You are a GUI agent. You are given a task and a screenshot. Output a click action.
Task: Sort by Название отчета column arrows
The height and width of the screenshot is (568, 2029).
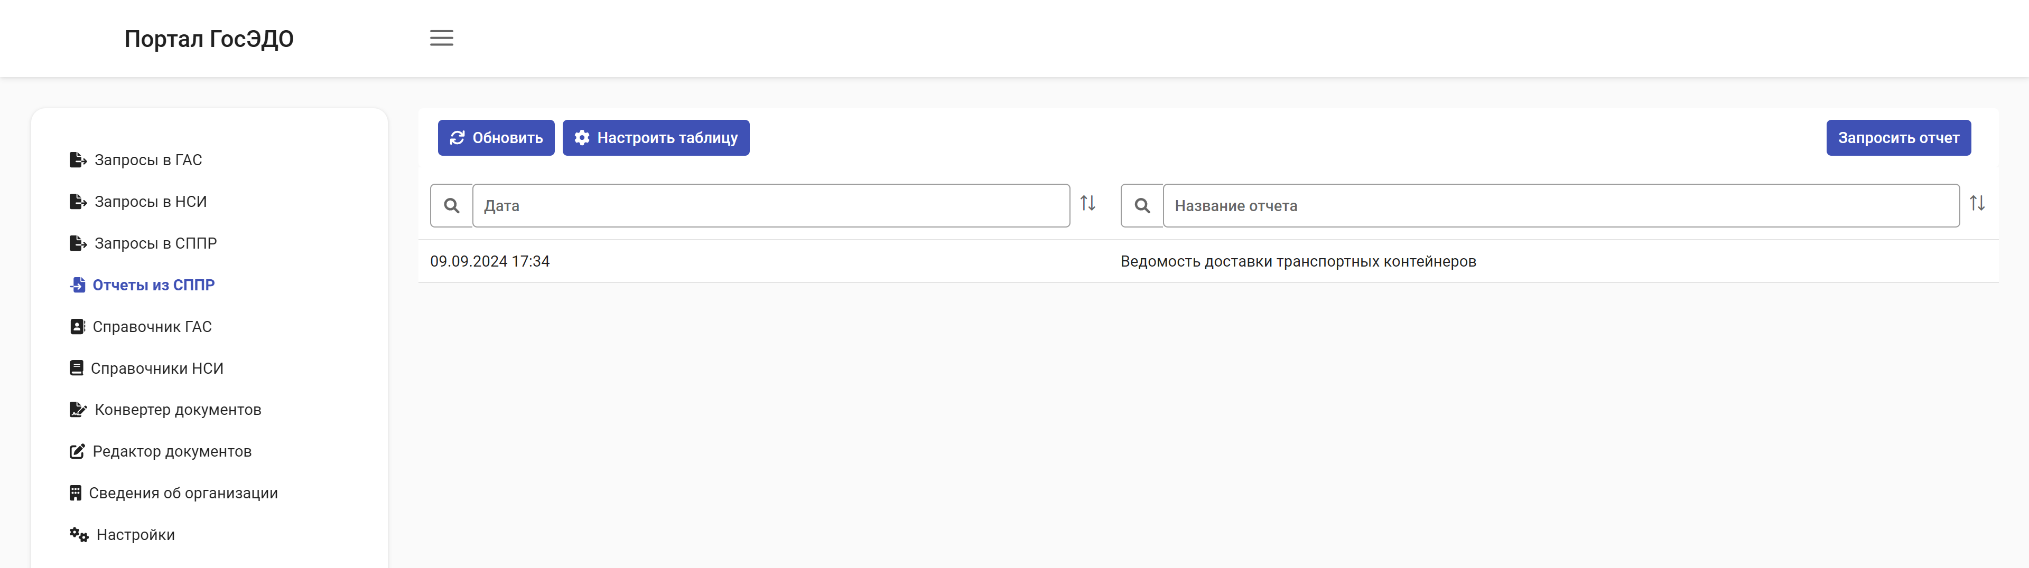(1977, 203)
